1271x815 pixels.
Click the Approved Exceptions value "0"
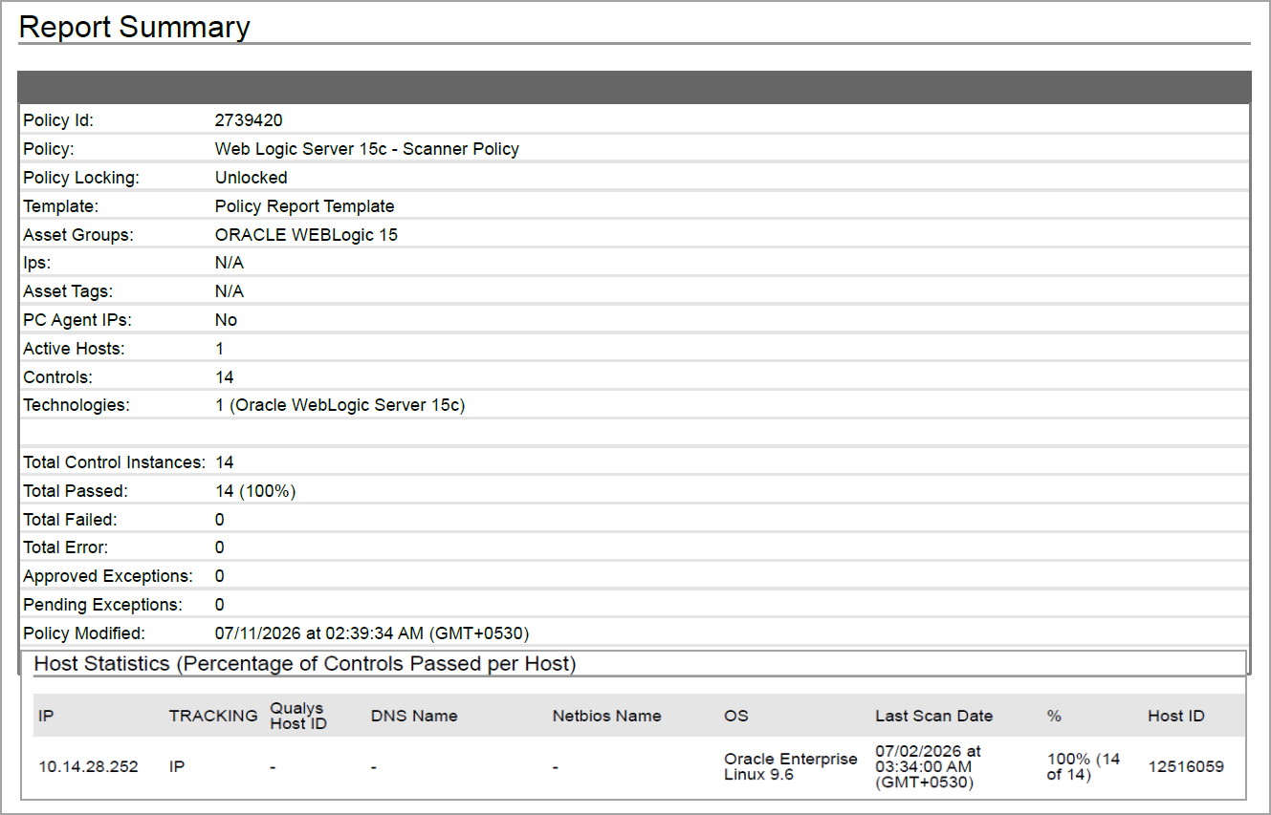[220, 576]
